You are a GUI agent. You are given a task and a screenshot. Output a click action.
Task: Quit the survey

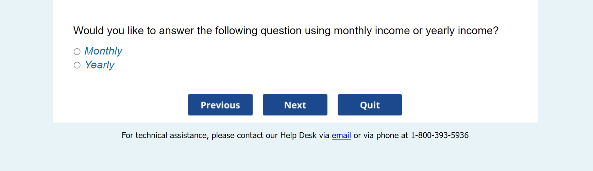pyautogui.click(x=370, y=105)
